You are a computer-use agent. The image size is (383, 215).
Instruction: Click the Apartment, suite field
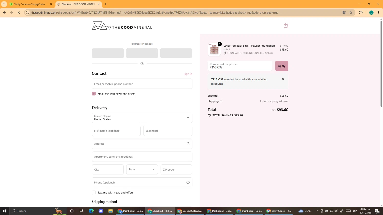[142, 157]
